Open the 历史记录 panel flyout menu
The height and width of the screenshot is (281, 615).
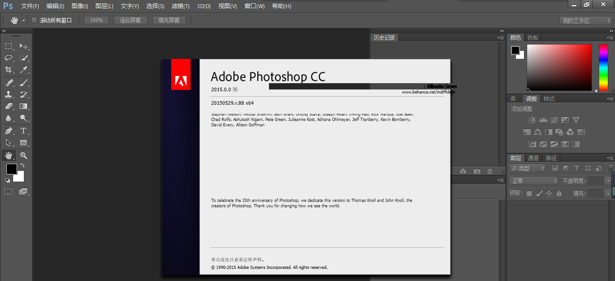[x=501, y=38]
